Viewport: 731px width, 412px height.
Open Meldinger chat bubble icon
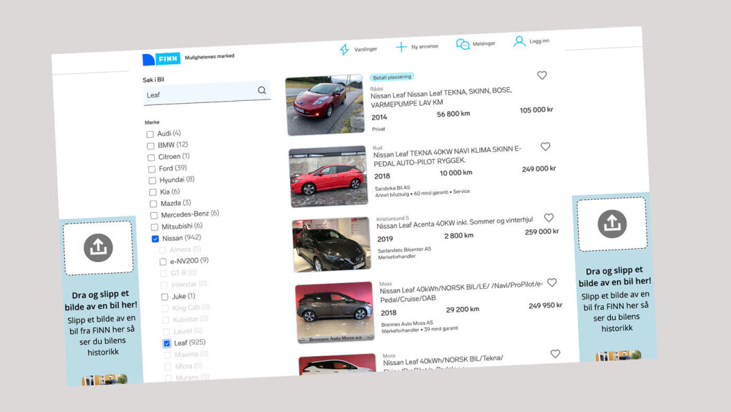tap(462, 44)
